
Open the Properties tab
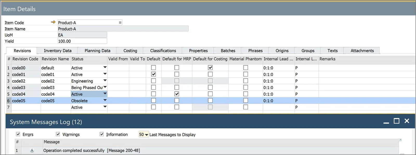198,51
